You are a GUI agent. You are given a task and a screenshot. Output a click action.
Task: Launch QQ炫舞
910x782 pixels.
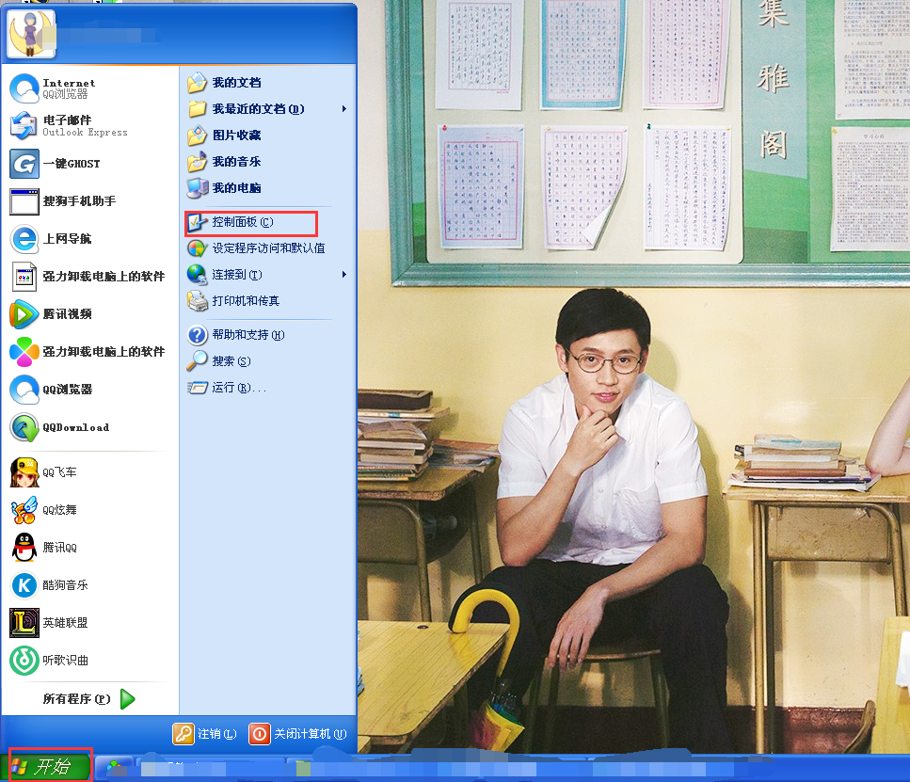pyautogui.click(x=89, y=510)
